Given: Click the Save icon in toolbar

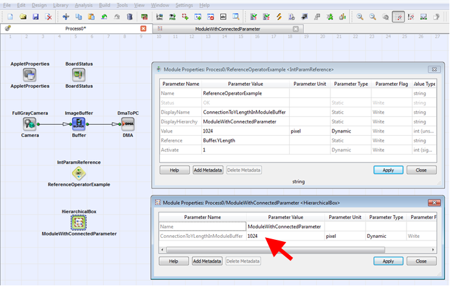Looking at the screenshot, I should click(36, 16).
